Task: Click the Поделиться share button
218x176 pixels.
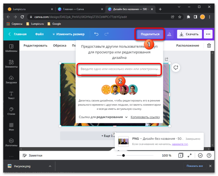Action: (x=150, y=34)
